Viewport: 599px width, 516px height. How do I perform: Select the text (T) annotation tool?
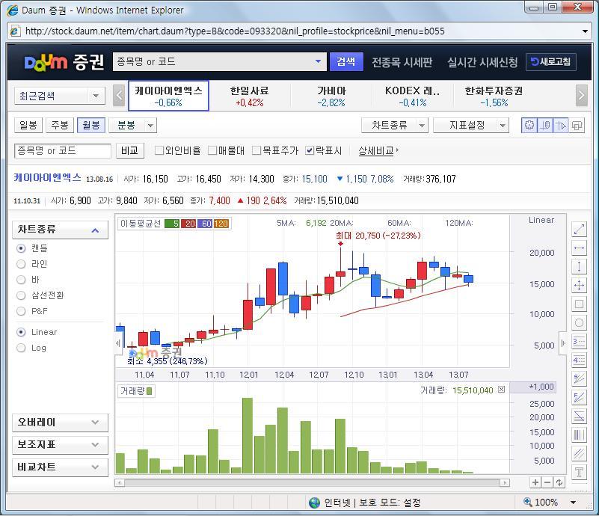tap(579, 473)
